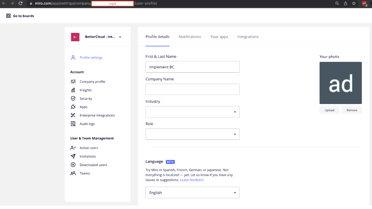Viewport: 372px width, 209px height.
Task: View the Audit logs
Action: 87,124
